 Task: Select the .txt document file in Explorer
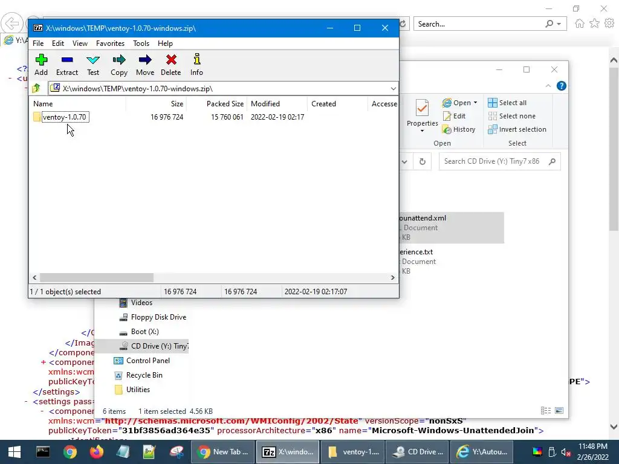(452, 262)
